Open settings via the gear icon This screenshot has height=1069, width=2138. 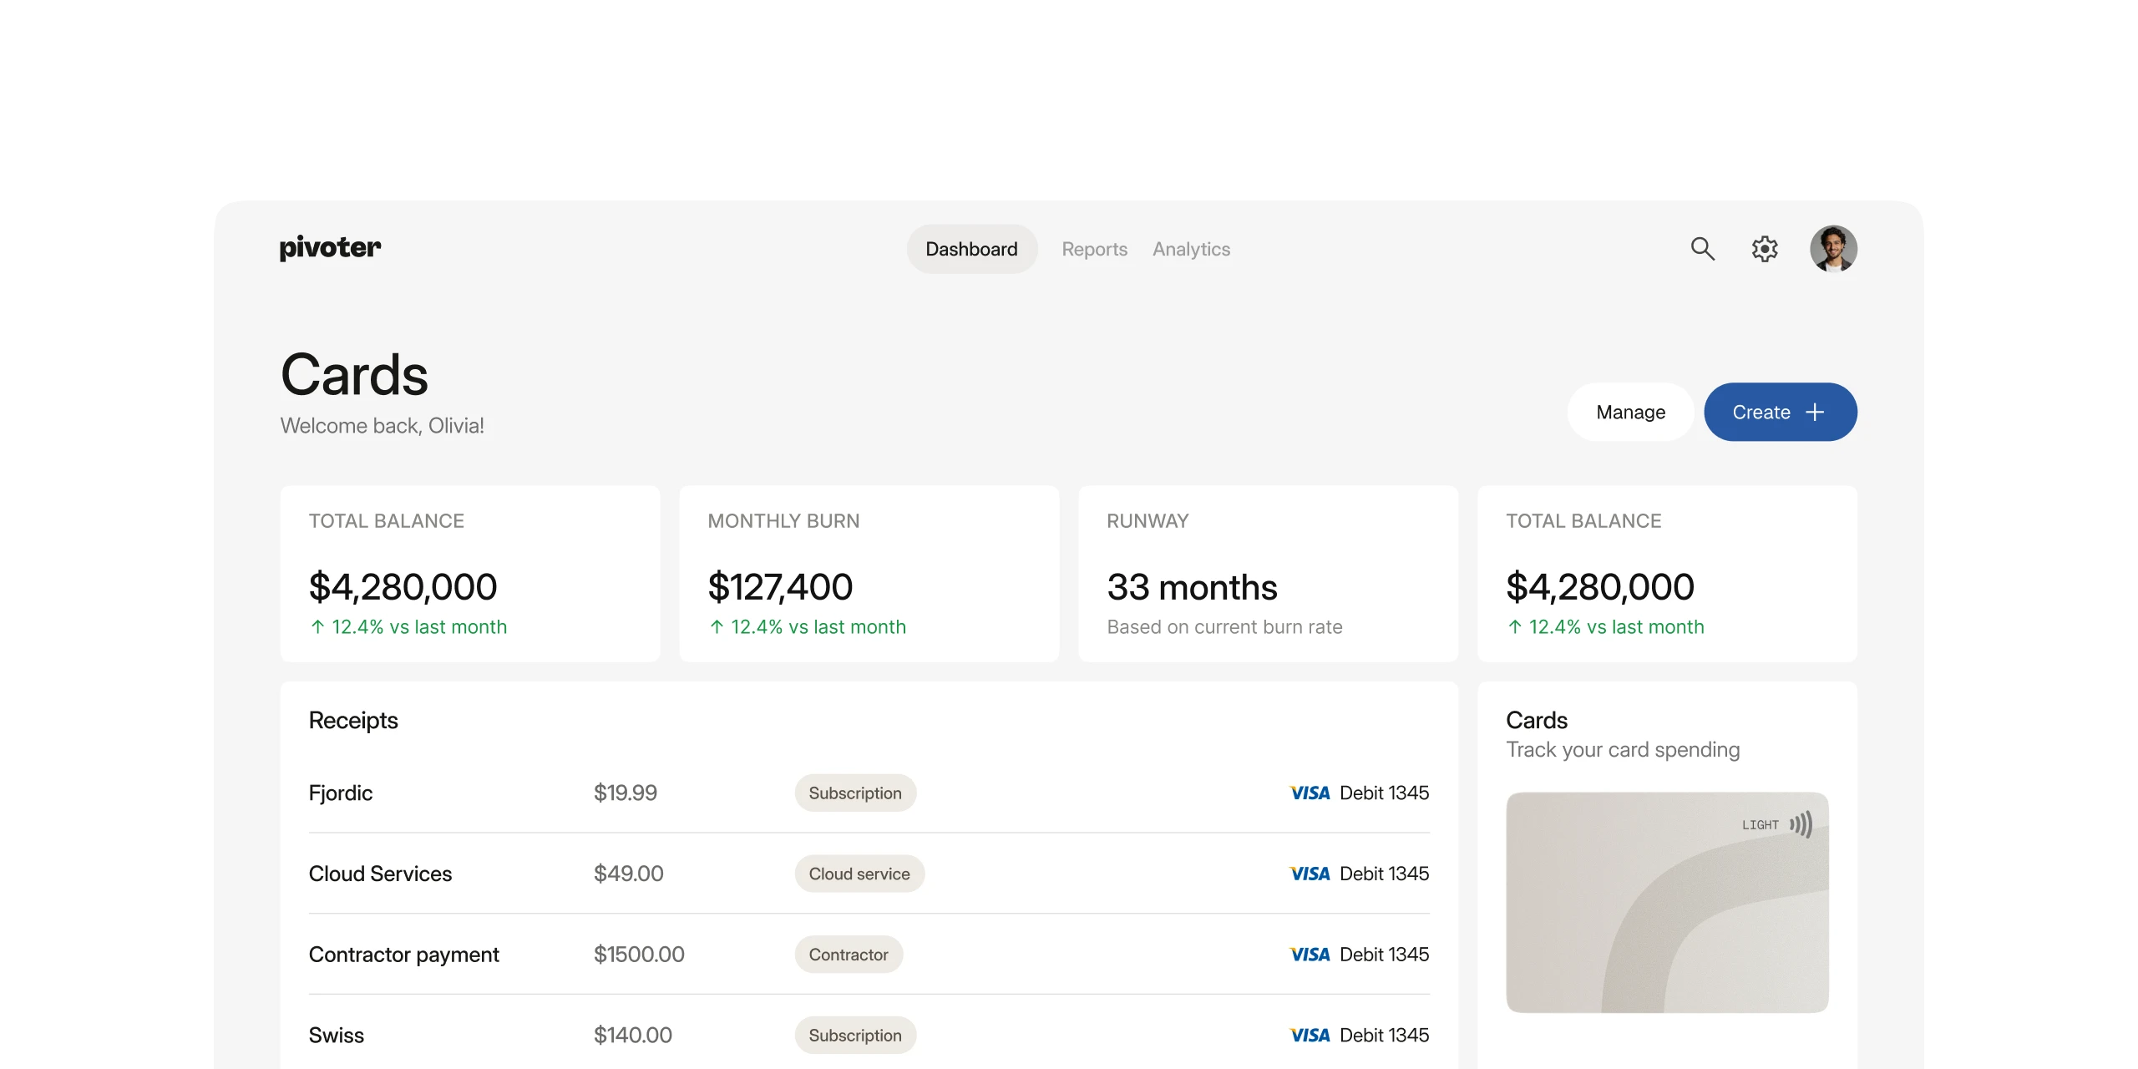[1765, 249]
